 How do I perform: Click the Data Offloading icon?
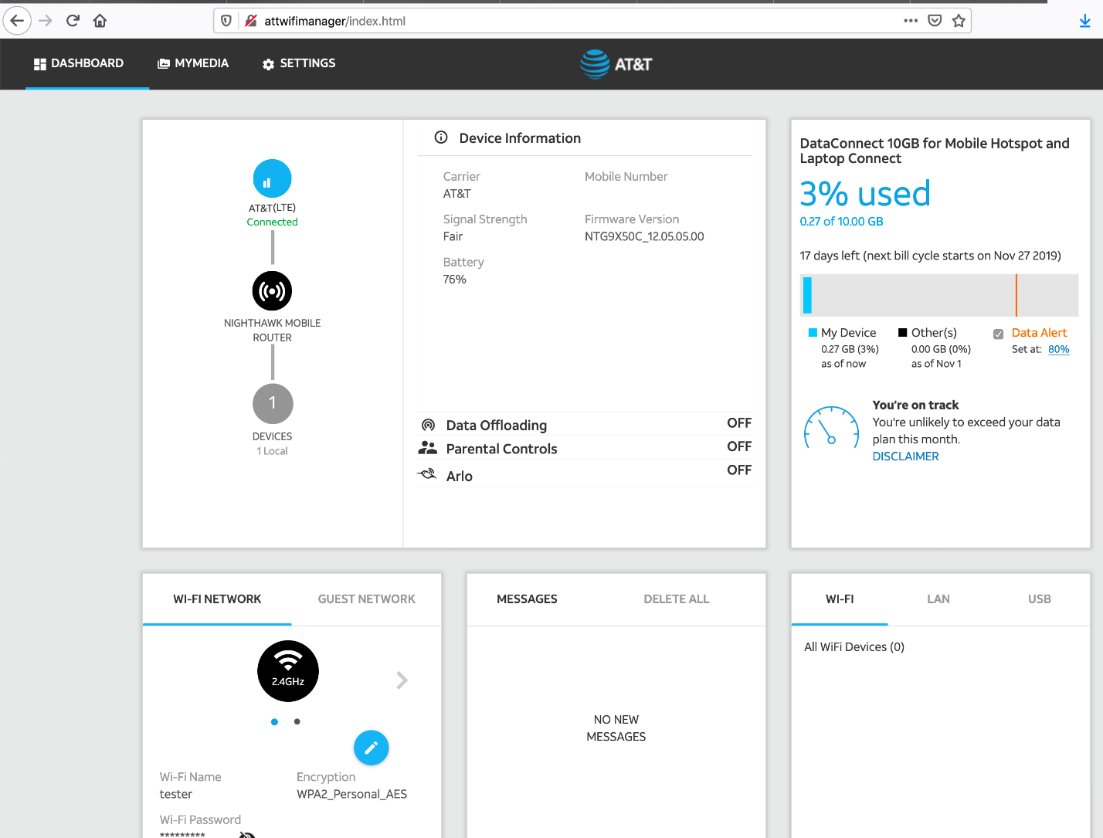(x=428, y=425)
